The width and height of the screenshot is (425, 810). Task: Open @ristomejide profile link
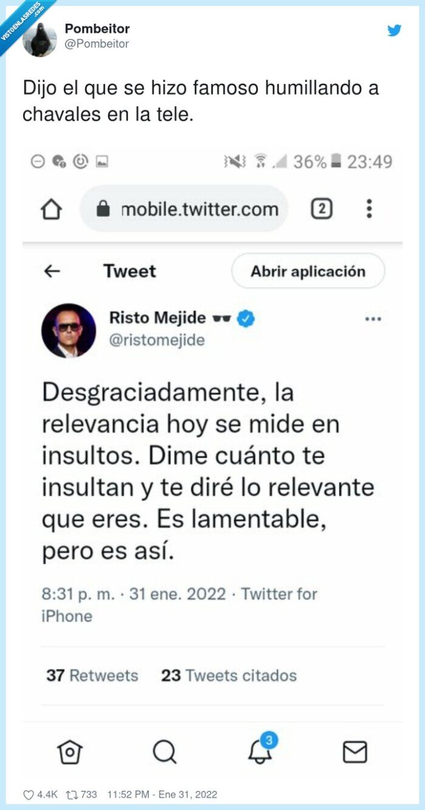pos(158,340)
